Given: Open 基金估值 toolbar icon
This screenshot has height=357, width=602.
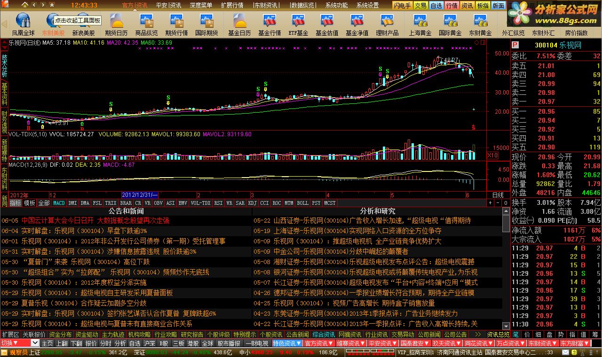Looking at the screenshot, I should click(327, 25).
